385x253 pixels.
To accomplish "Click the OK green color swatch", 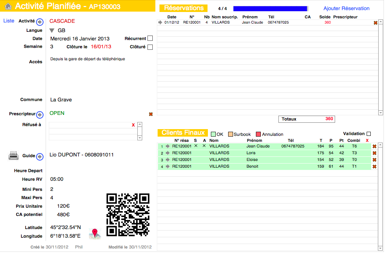I will pyautogui.click(x=213, y=134).
